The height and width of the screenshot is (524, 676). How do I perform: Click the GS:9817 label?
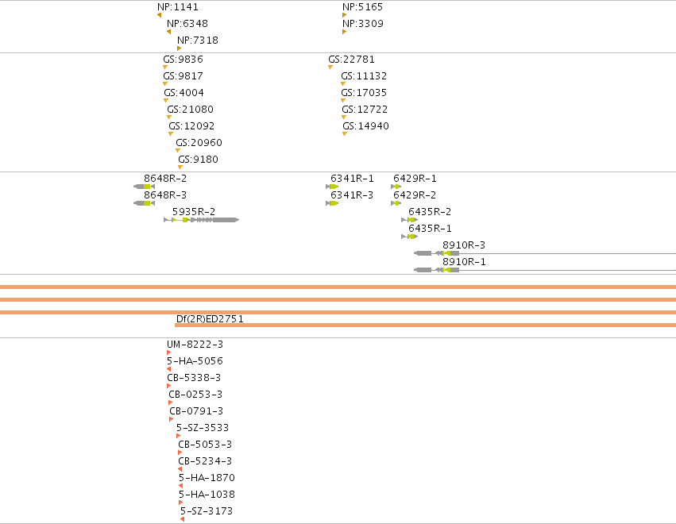[x=183, y=76]
